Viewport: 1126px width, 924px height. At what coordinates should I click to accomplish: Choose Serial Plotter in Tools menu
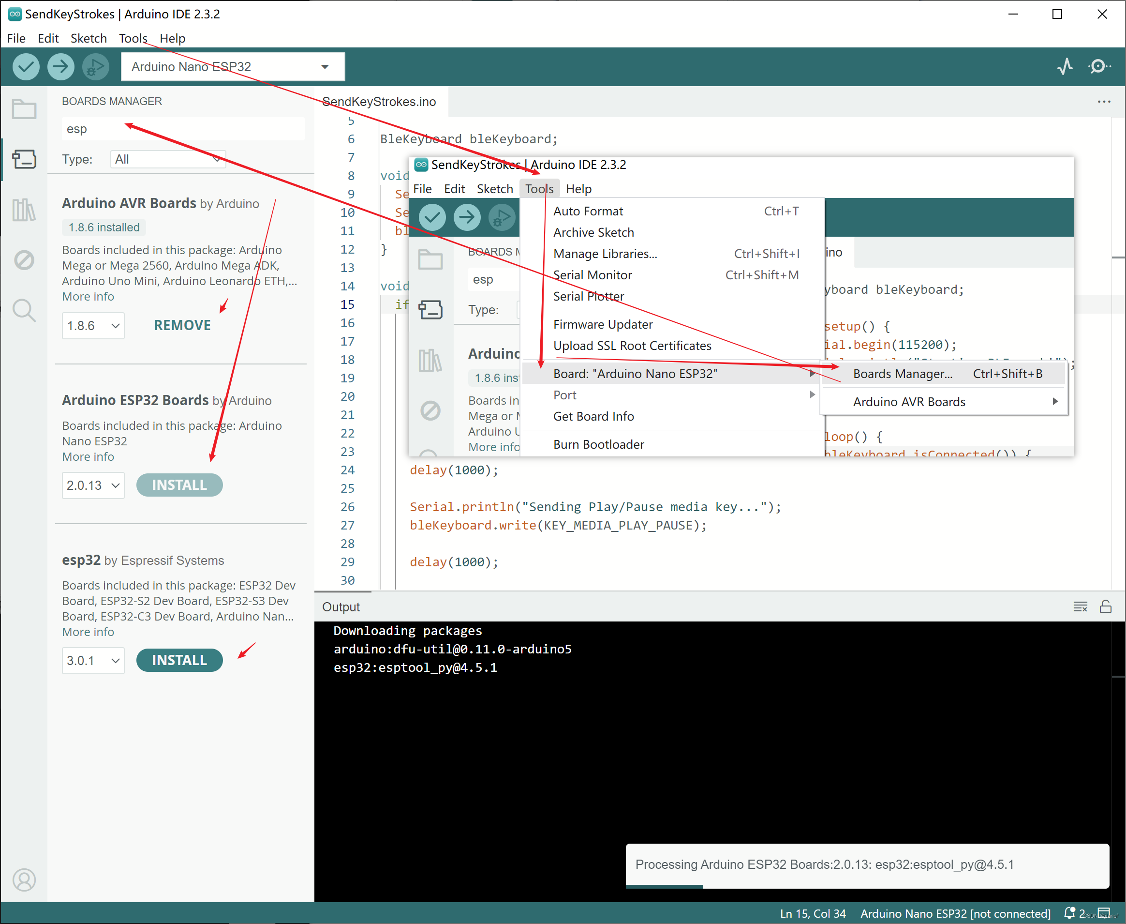click(672, 297)
